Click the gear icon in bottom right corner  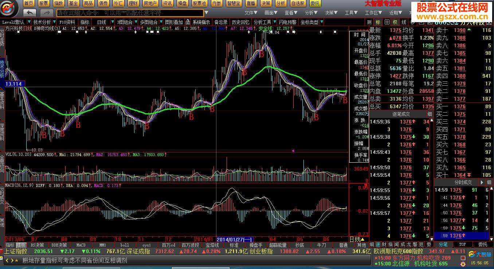pos(463,264)
